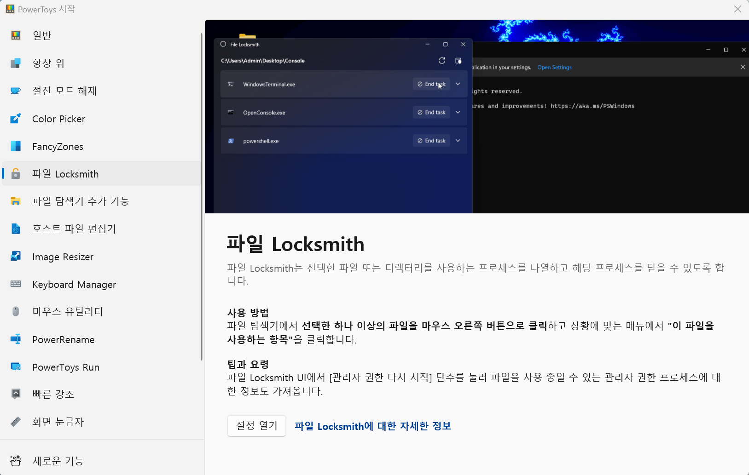Viewport: 749px width, 475px height.
Task: Close the PowerToys 시작 window
Action: pyautogui.click(x=737, y=9)
